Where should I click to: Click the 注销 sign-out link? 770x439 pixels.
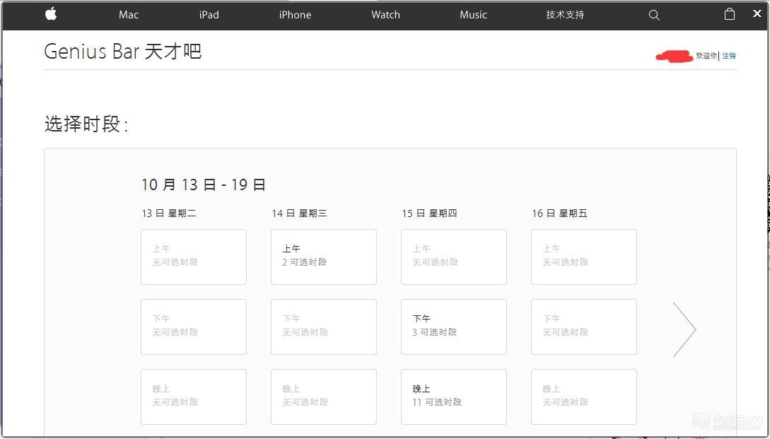click(x=729, y=55)
